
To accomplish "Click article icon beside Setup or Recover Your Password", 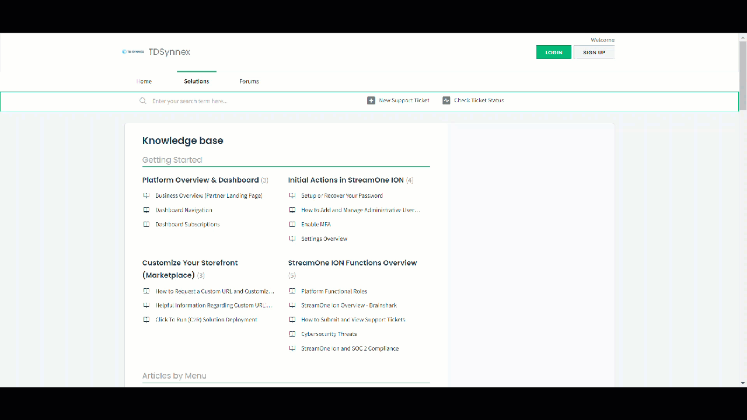I will (x=292, y=195).
